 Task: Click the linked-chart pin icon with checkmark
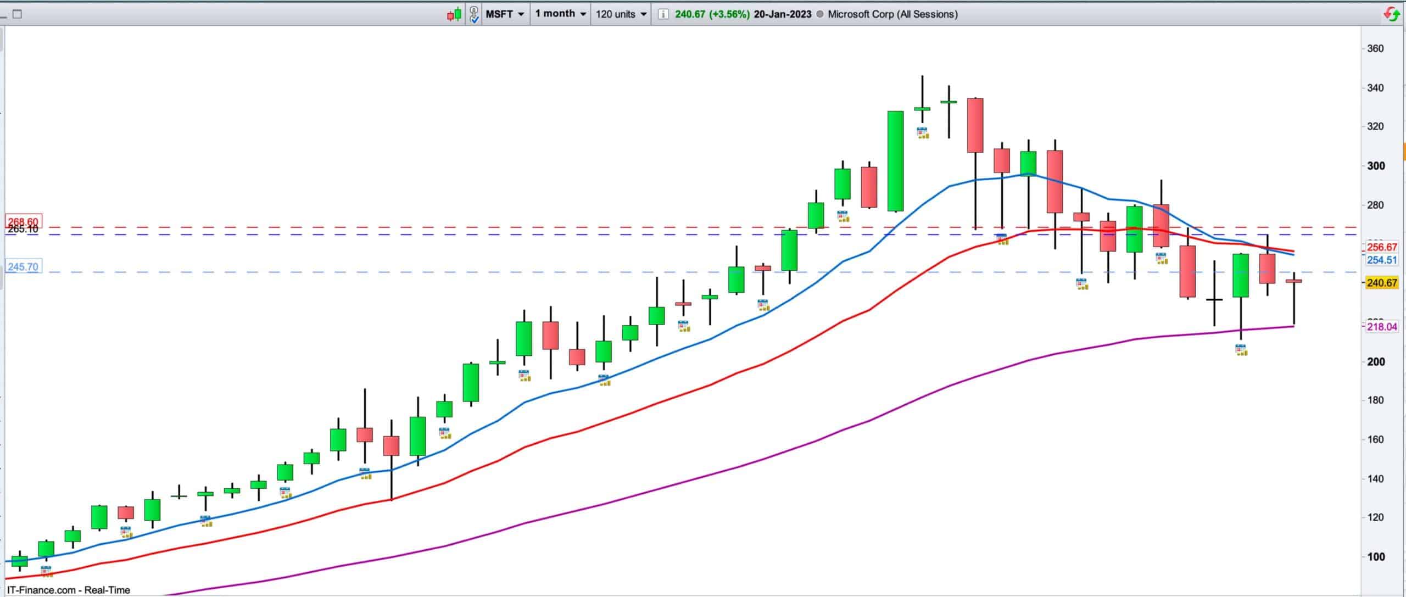click(x=474, y=14)
